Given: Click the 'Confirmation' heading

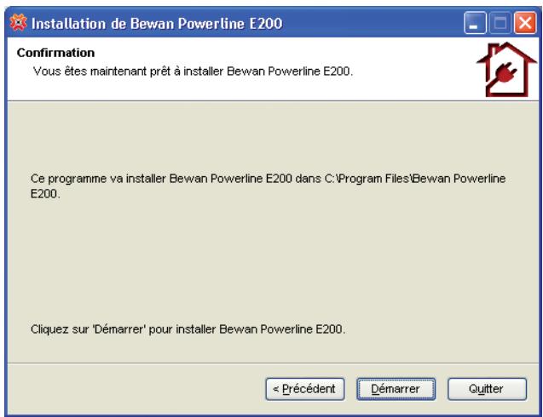Looking at the screenshot, I should point(55,53).
